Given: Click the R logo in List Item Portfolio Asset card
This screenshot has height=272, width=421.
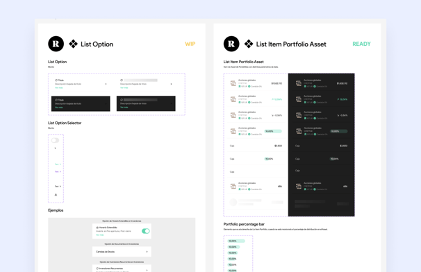Looking at the screenshot, I should (231, 44).
